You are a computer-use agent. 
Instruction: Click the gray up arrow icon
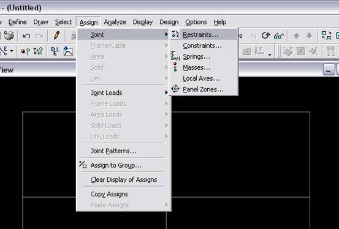[x=297, y=36]
